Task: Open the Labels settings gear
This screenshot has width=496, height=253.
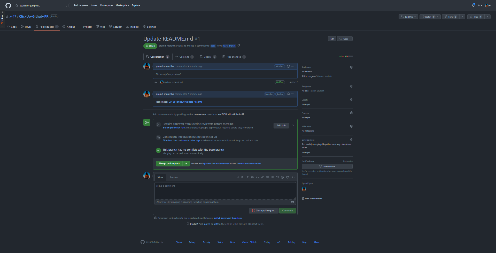Action: point(351,99)
